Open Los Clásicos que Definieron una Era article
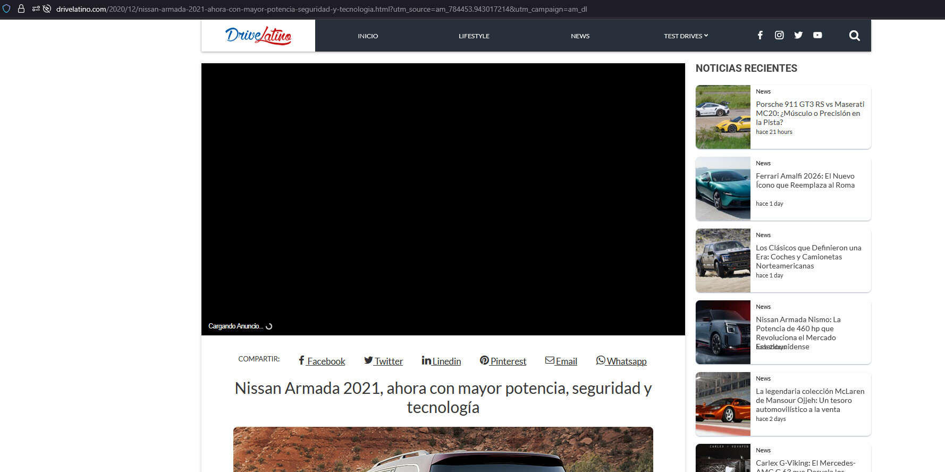 808,257
